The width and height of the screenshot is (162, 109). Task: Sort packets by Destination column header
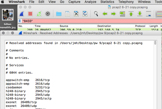115,26
